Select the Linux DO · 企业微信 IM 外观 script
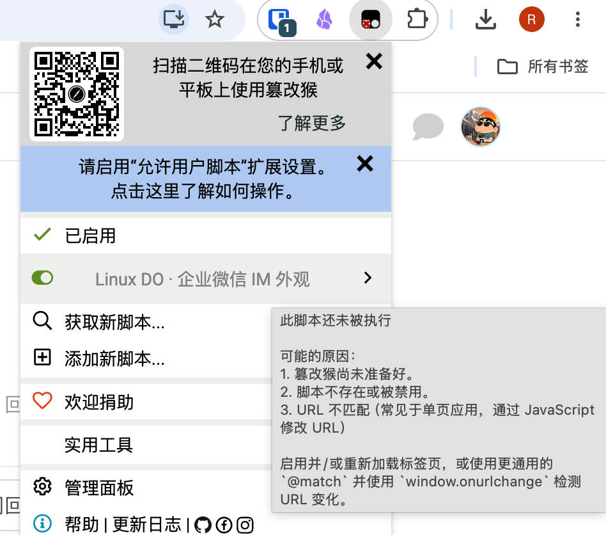Screen dimensions: 606x535 202,279
